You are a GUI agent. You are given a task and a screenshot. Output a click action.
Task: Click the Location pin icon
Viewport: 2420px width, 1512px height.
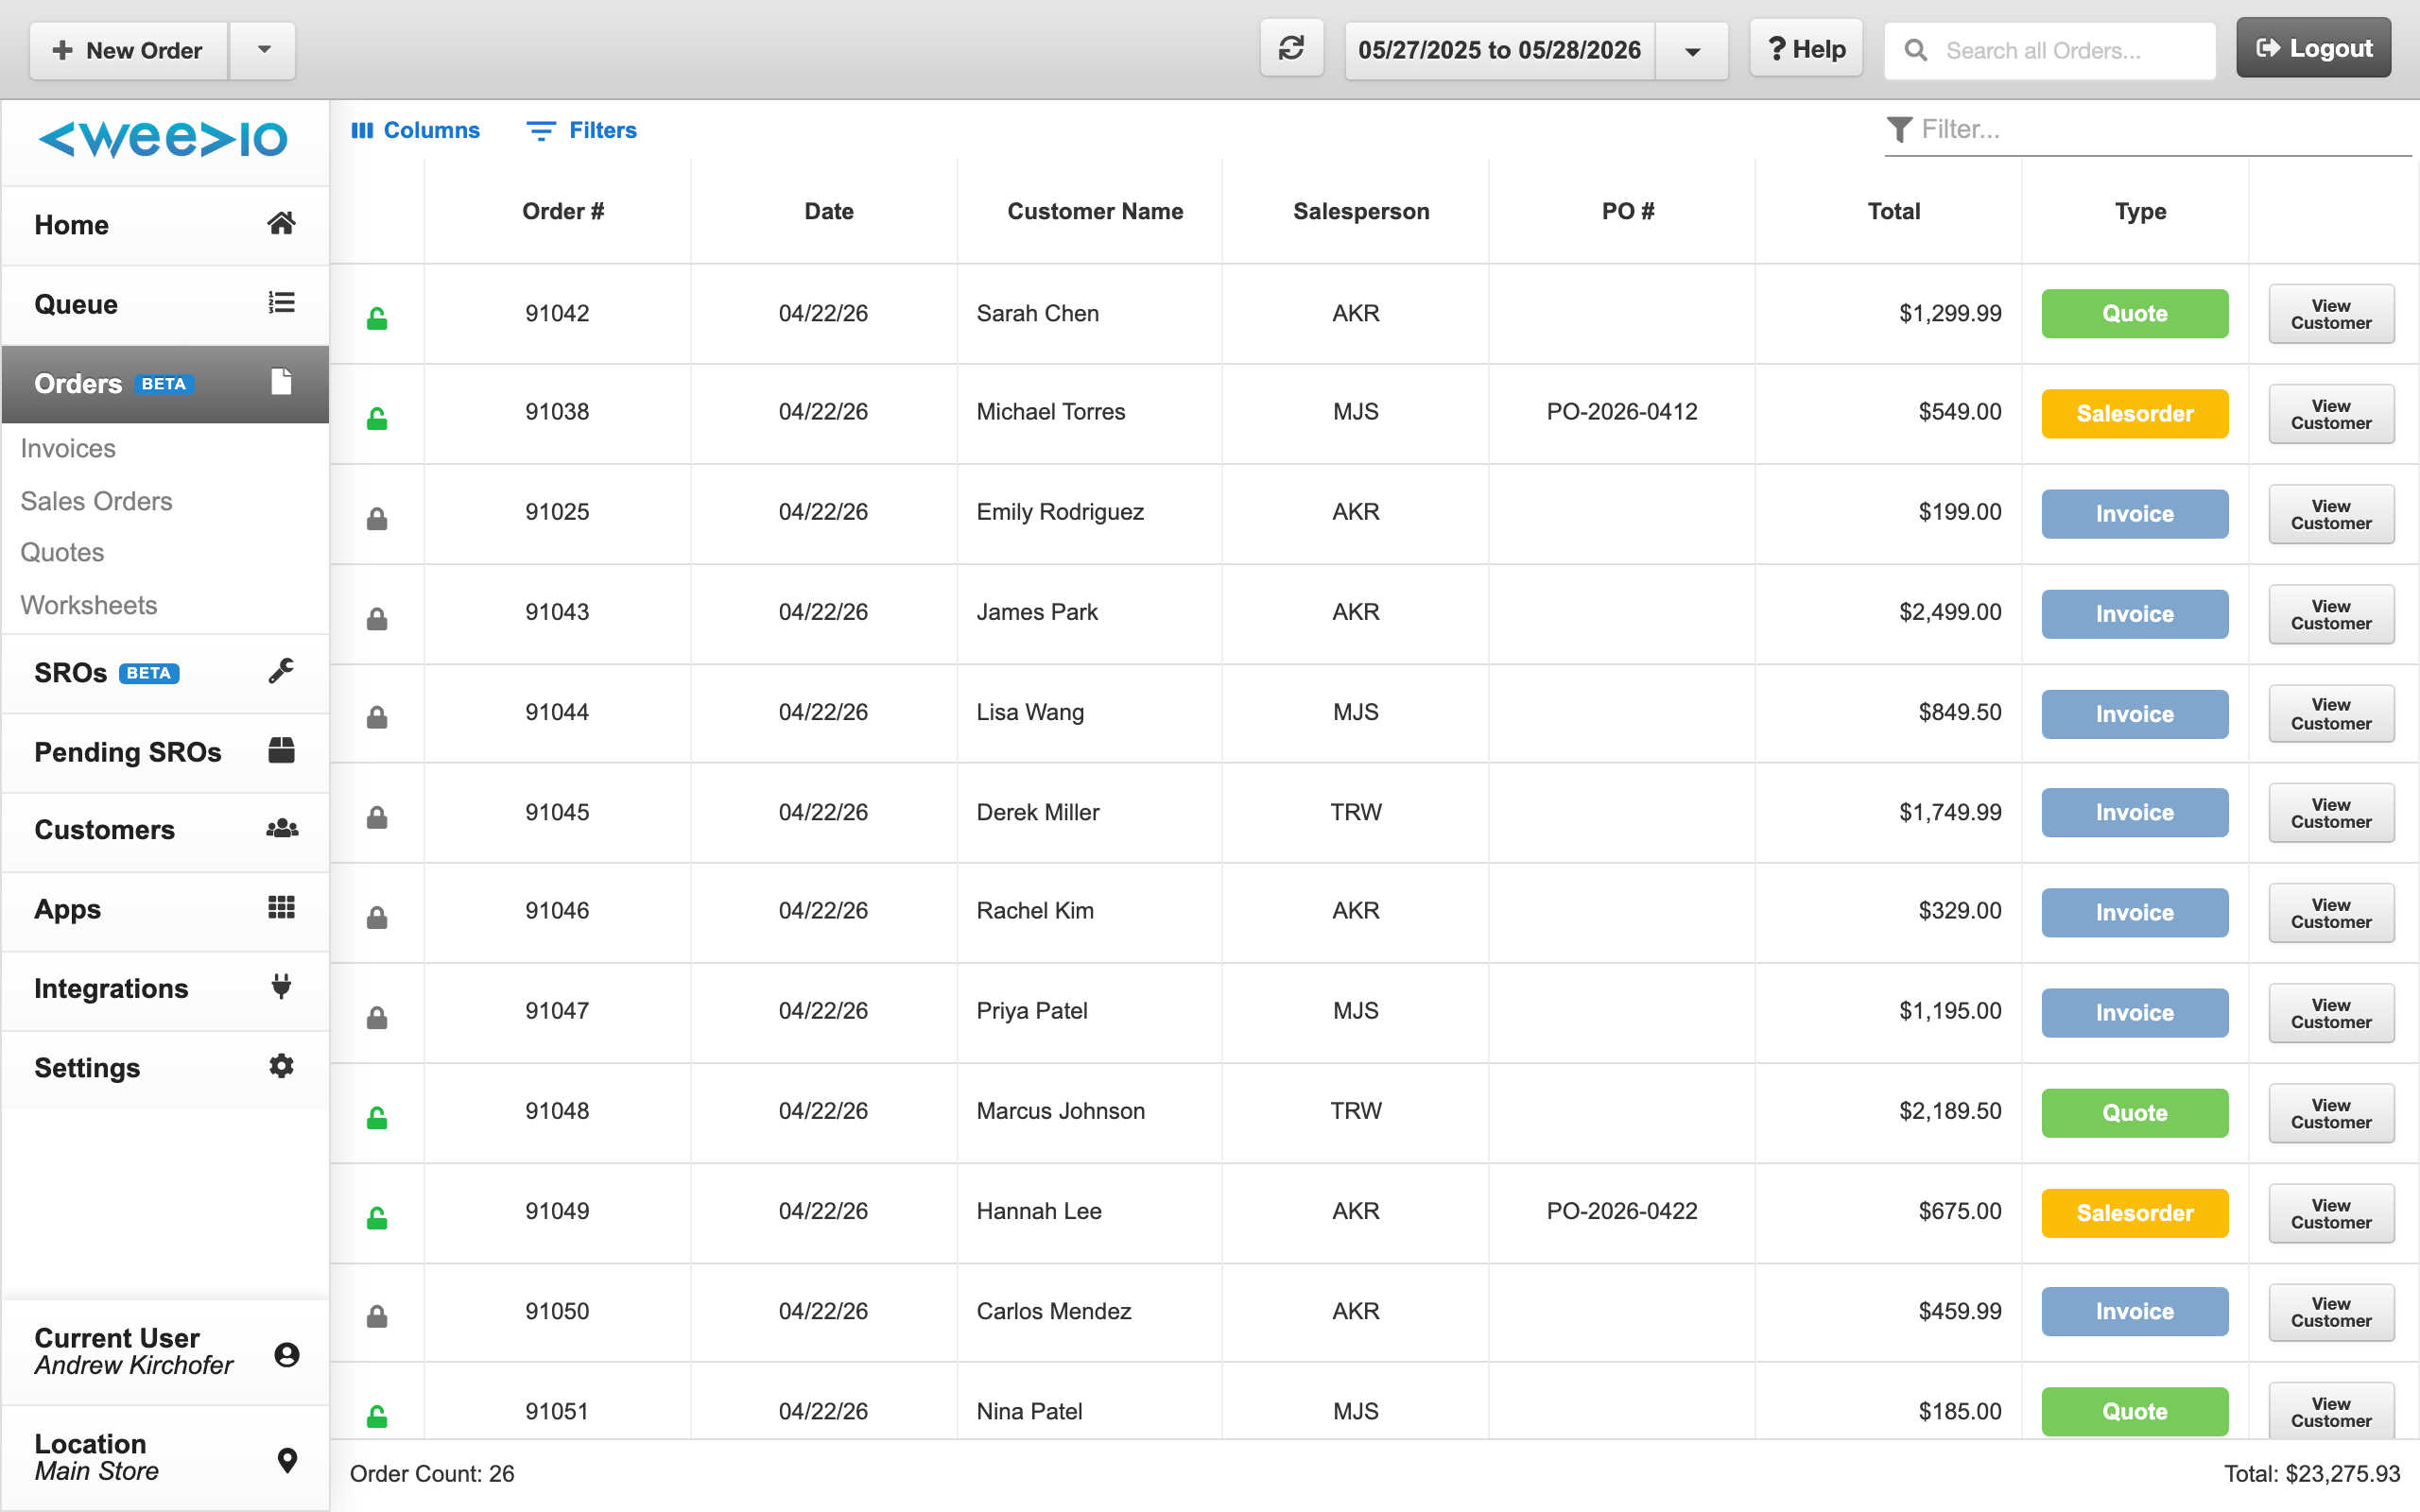tap(287, 1460)
